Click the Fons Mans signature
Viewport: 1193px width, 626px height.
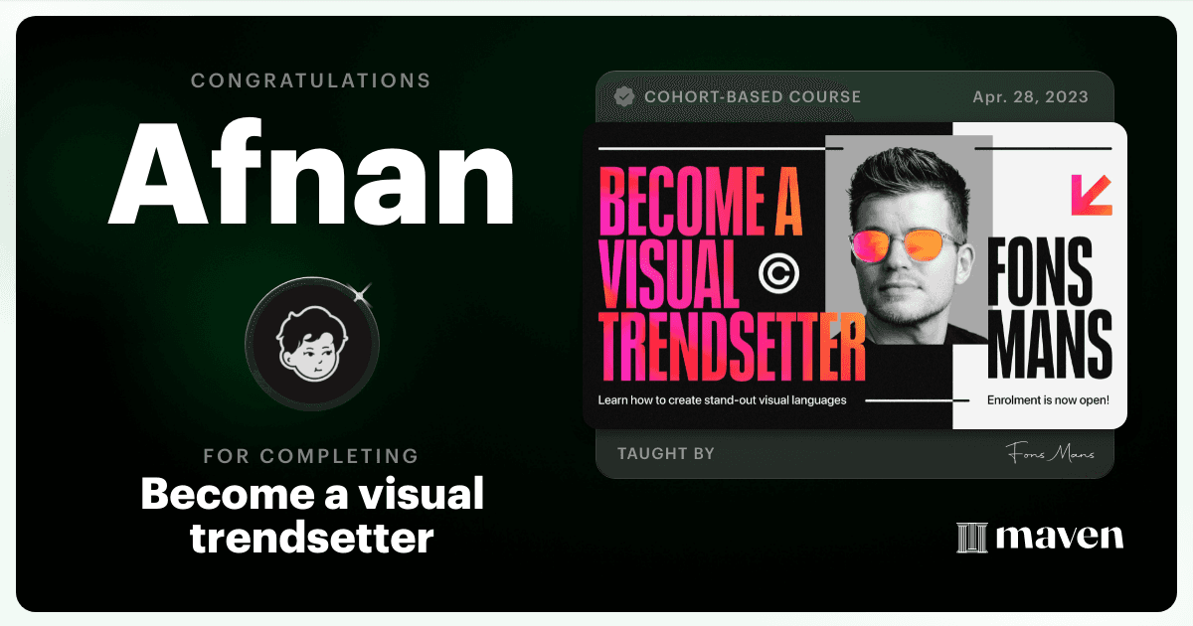click(x=1049, y=453)
